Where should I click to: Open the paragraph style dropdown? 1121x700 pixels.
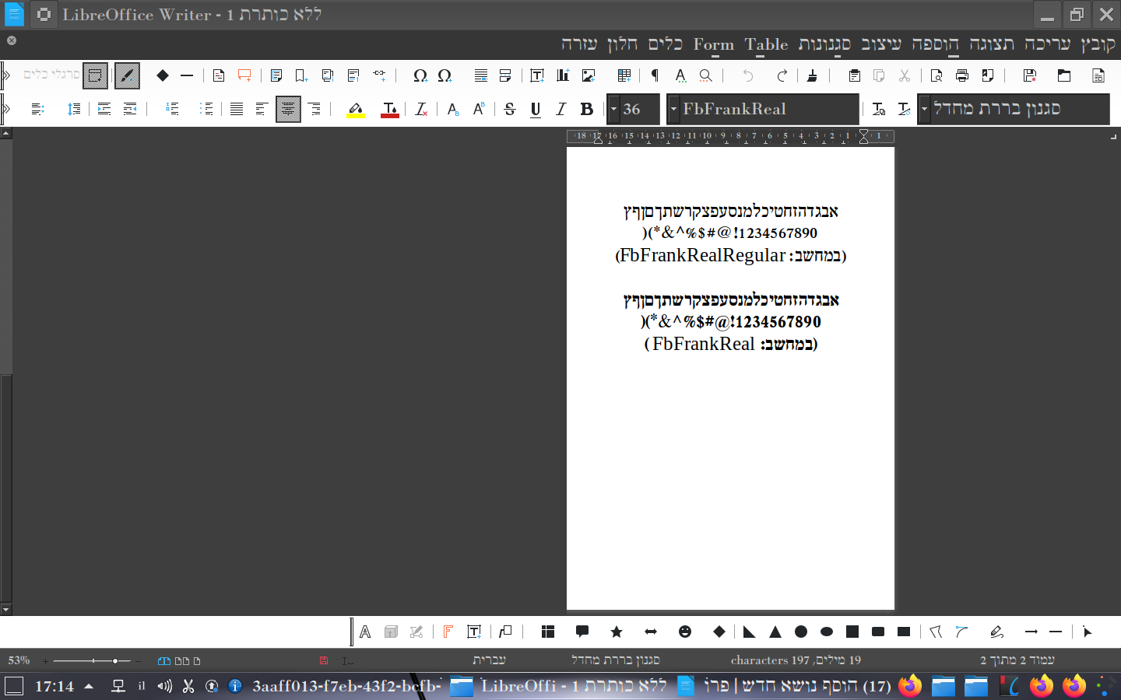(925, 110)
